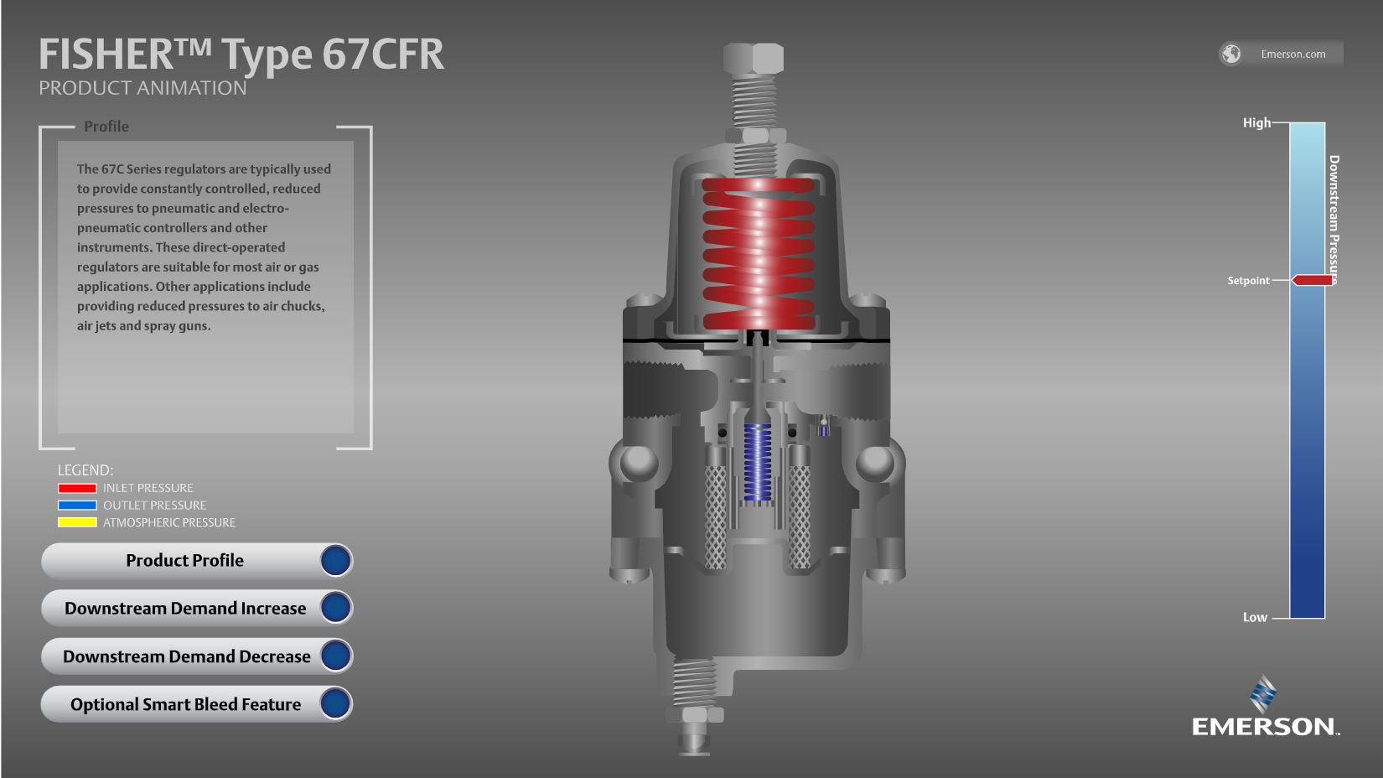Click the globe icon beside Emerson.com
Image resolution: width=1383 pixels, height=778 pixels.
pyautogui.click(x=1230, y=54)
